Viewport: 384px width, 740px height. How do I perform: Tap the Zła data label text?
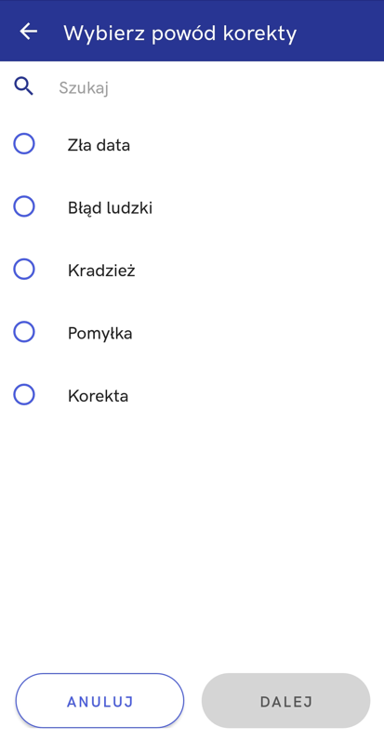point(99,145)
